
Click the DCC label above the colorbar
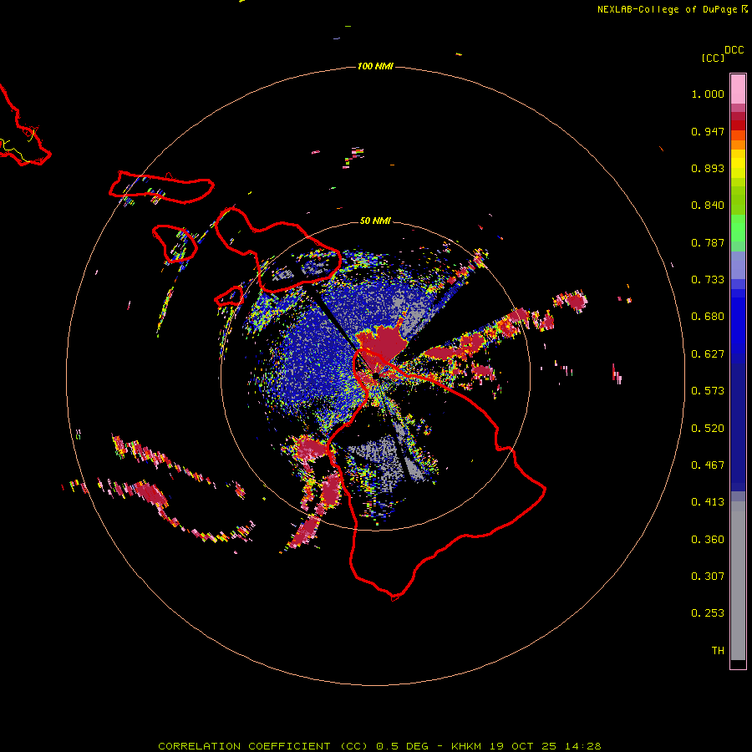click(x=734, y=50)
